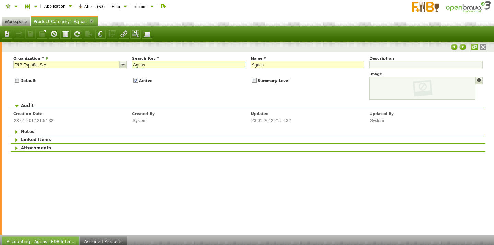Open the Assigned Products tab
This screenshot has width=494, height=245.
coord(103,241)
